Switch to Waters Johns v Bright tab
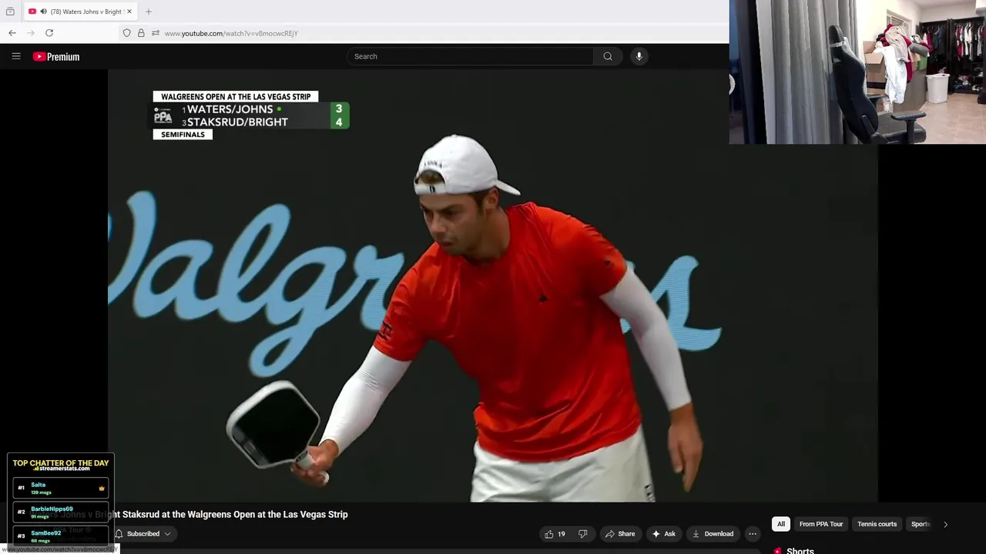The width and height of the screenshot is (986, 554). (80, 12)
